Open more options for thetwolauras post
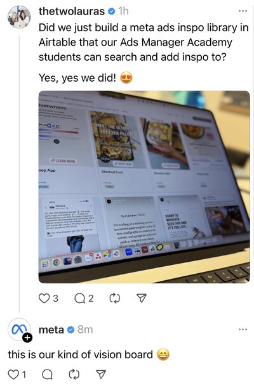 243,11
